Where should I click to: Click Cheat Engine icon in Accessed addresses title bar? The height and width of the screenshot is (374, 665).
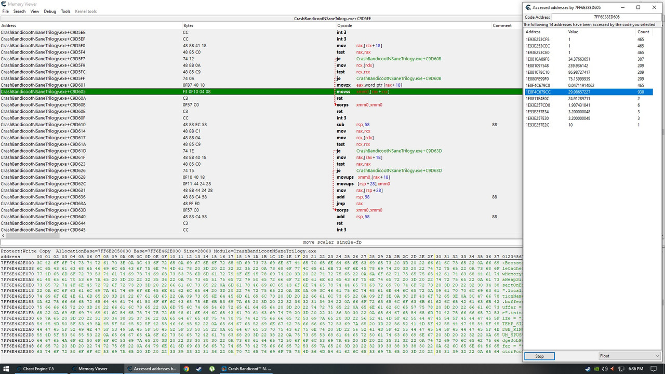pyautogui.click(x=528, y=7)
